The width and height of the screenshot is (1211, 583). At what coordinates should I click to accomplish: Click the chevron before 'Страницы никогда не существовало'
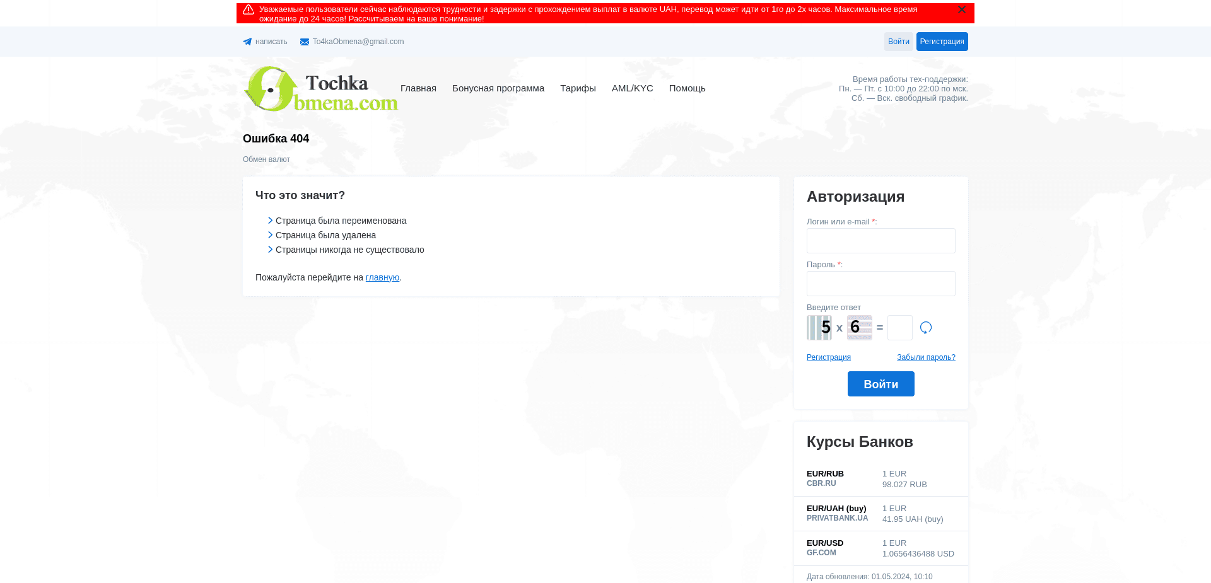point(269,250)
